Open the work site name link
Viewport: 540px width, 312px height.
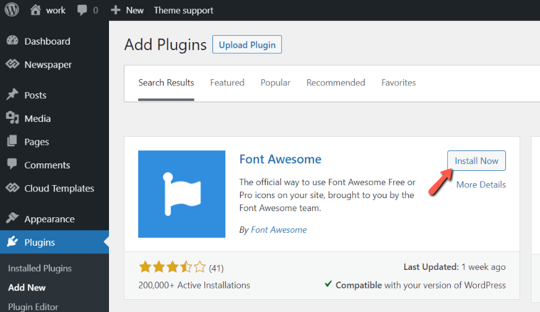(x=56, y=11)
